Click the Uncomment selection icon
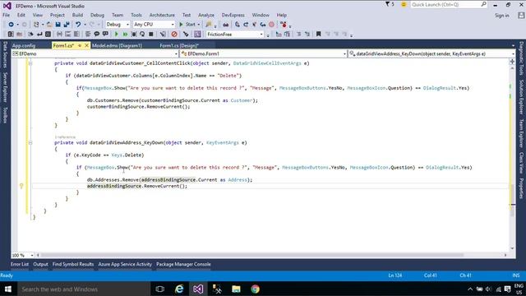The height and width of the screenshot is (296, 526). pyautogui.click(x=105, y=35)
